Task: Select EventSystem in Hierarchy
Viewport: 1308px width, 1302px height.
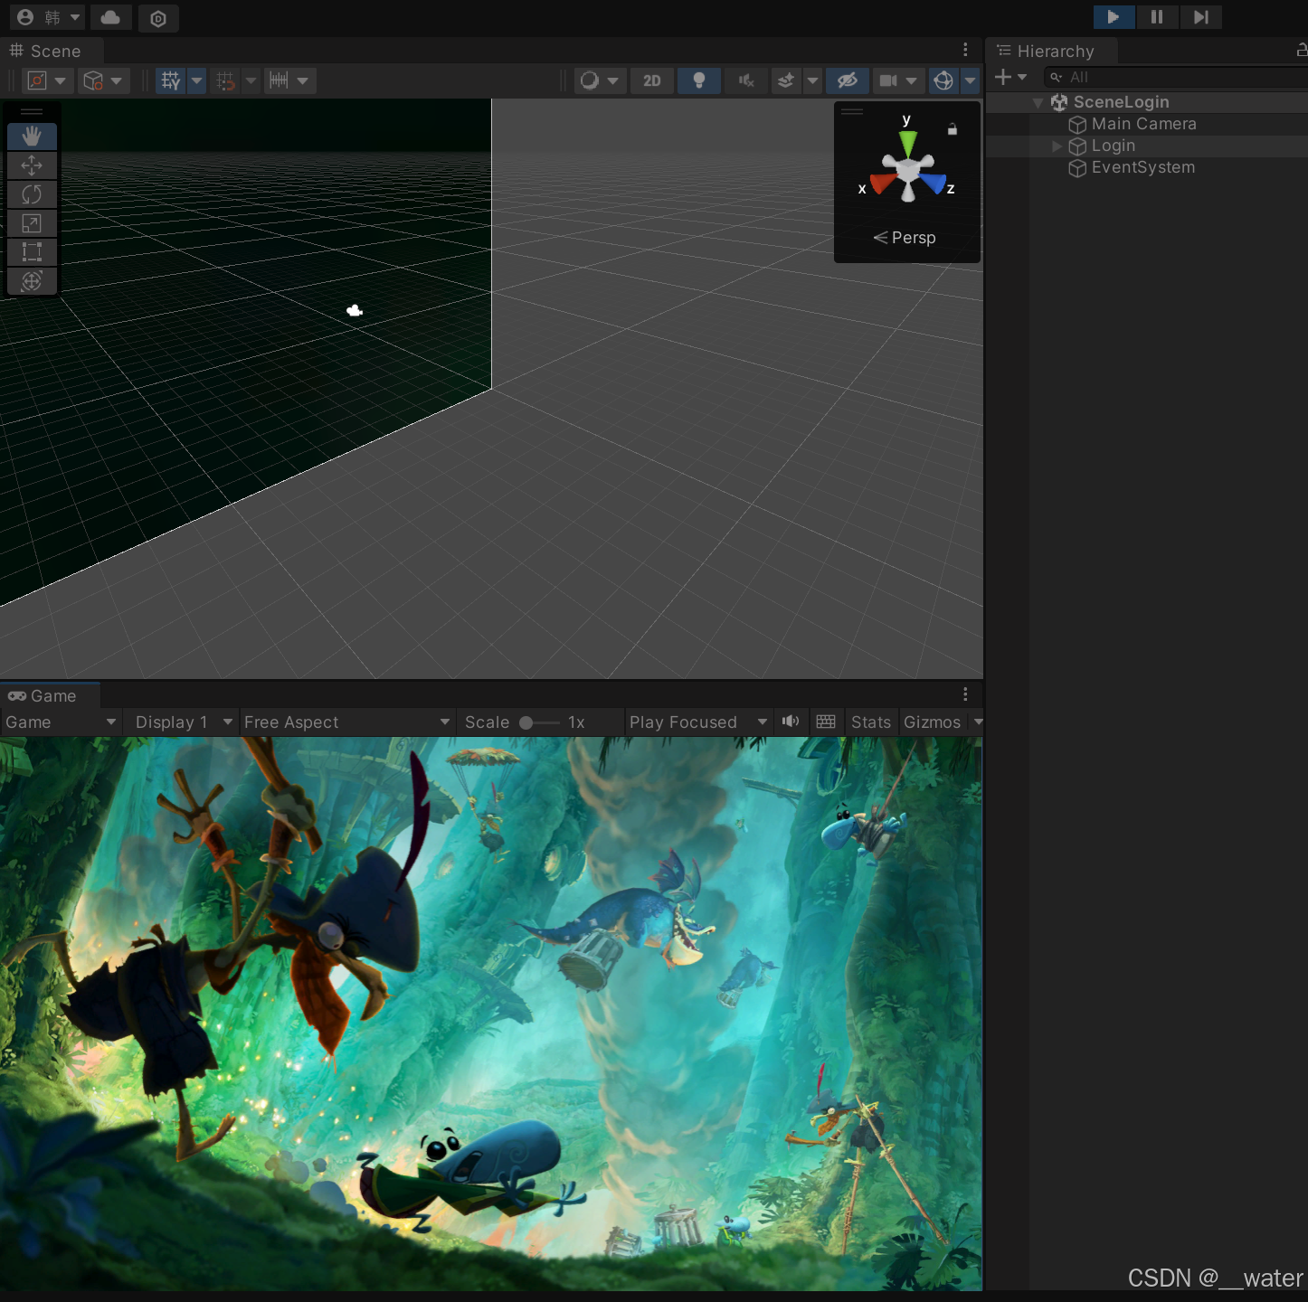Action: pyautogui.click(x=1142, y=167)
